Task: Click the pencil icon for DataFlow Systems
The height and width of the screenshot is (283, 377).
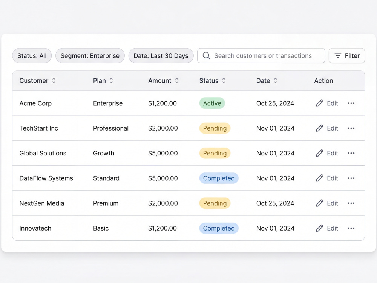Action: 320,178
